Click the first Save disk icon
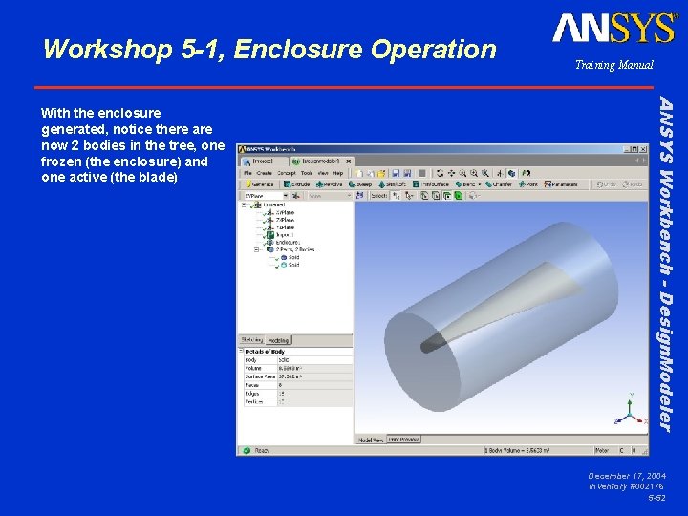Image resolution: width=688 pixels, height=516 pixels. coord(396,173)
